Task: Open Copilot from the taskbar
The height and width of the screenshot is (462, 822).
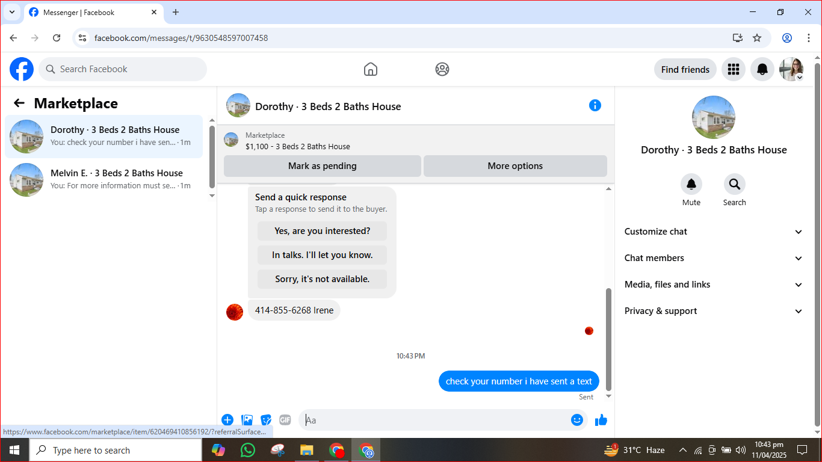Action: click(x=218, y=450)
